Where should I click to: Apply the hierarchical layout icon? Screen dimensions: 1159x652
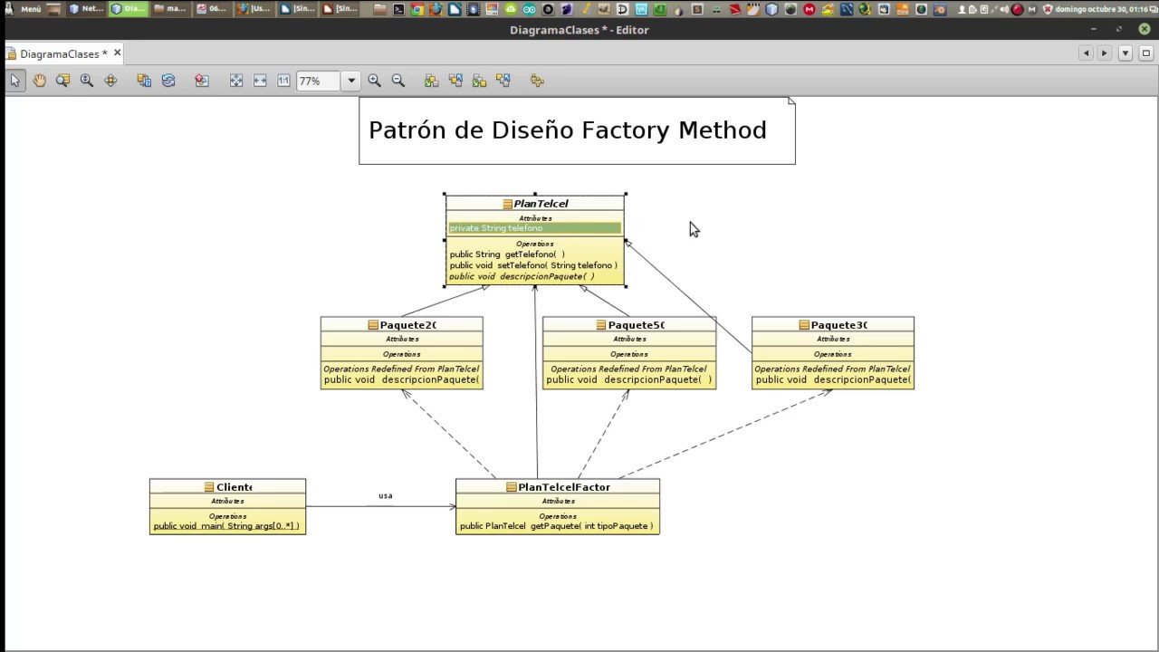[432, 81]
